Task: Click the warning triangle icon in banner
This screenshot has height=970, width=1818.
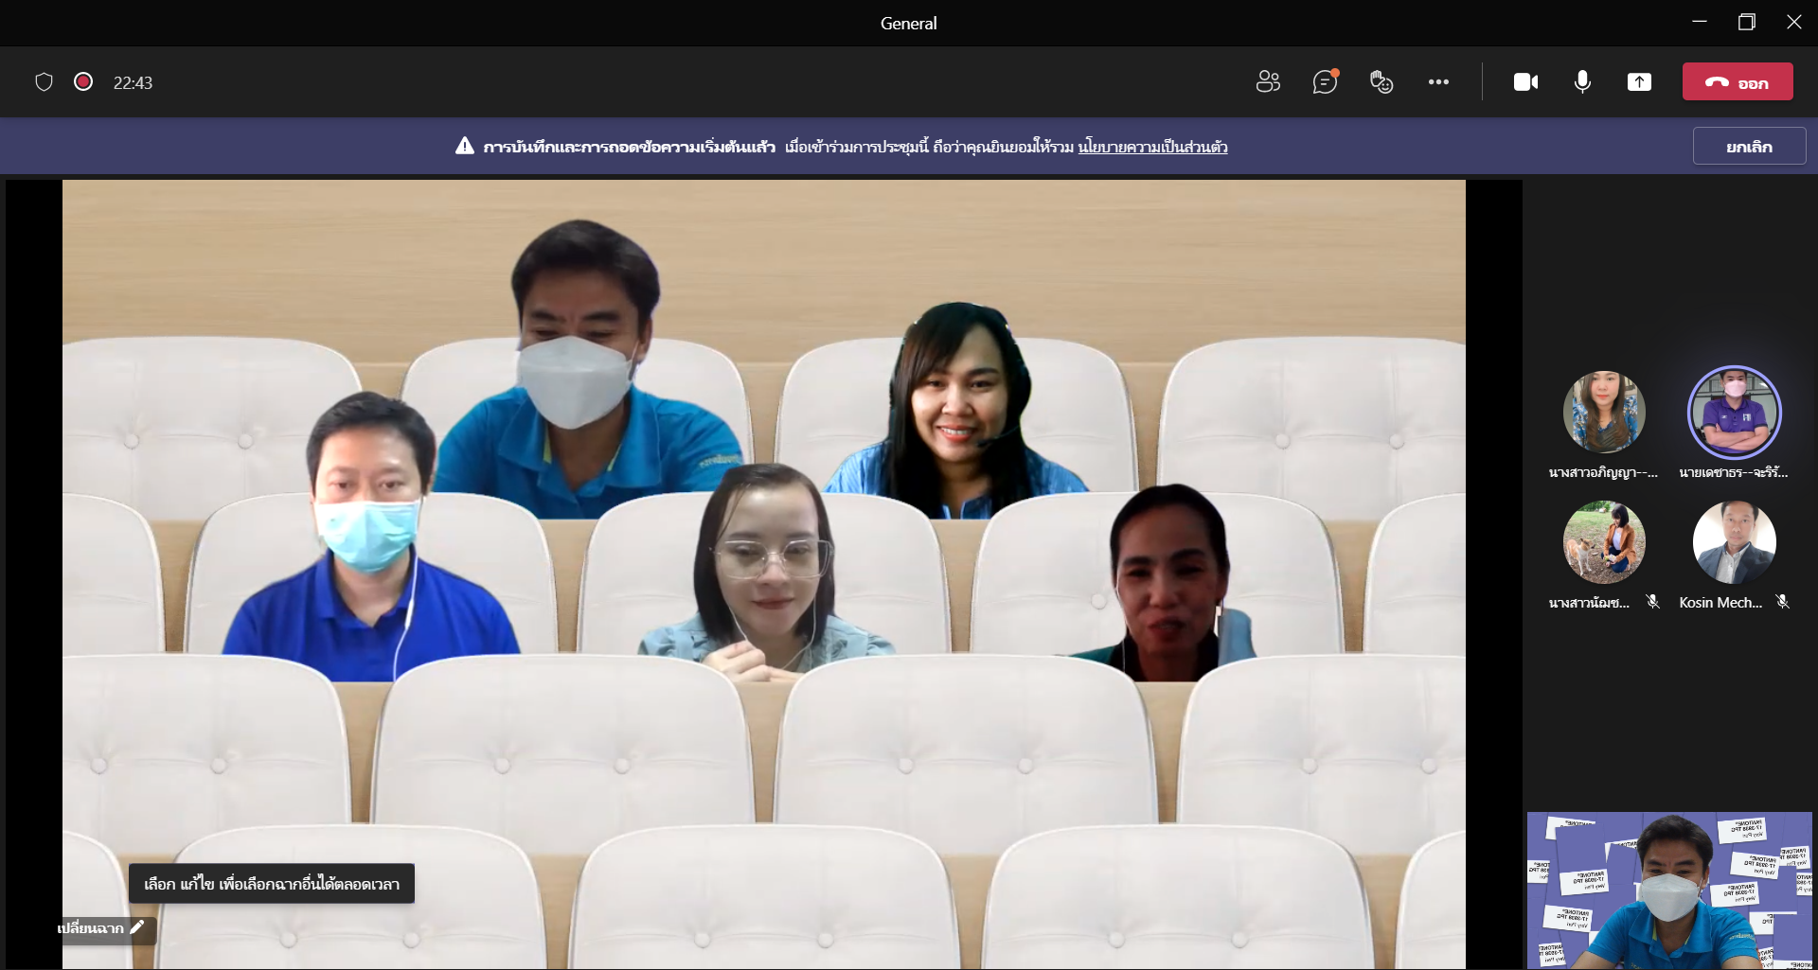Action: tap(464, 146)
